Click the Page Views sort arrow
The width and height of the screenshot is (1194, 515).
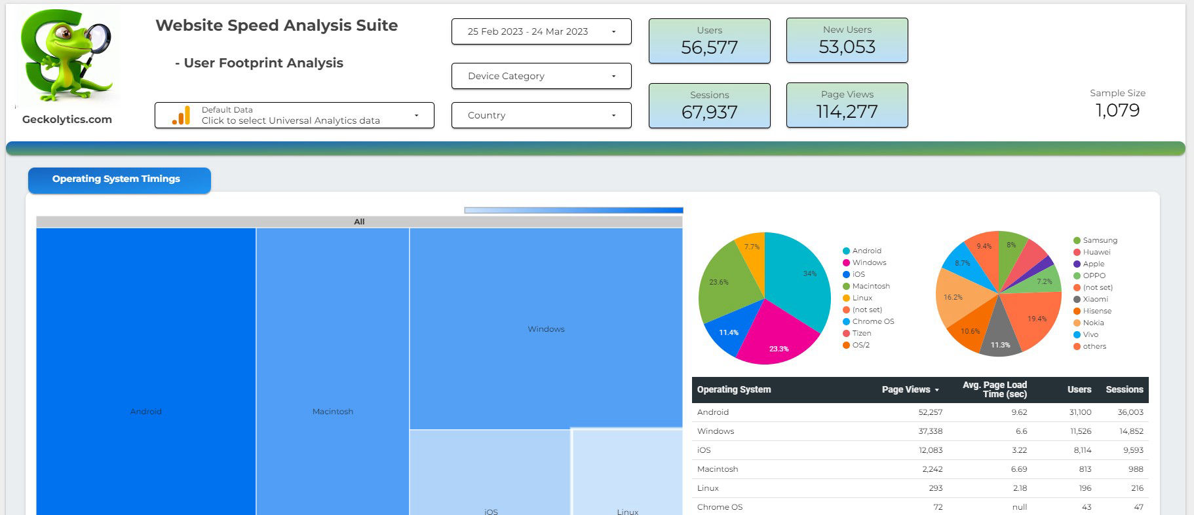tap(937, 390)
